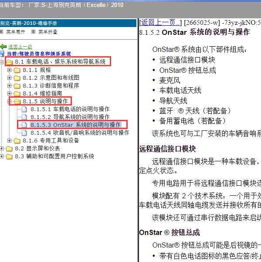Click the document icon for 8.1.5.2 导航系统

tap(24, 117)
